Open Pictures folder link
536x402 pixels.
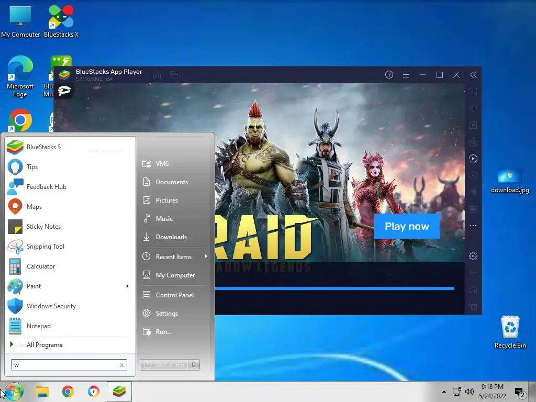point(174,200)
